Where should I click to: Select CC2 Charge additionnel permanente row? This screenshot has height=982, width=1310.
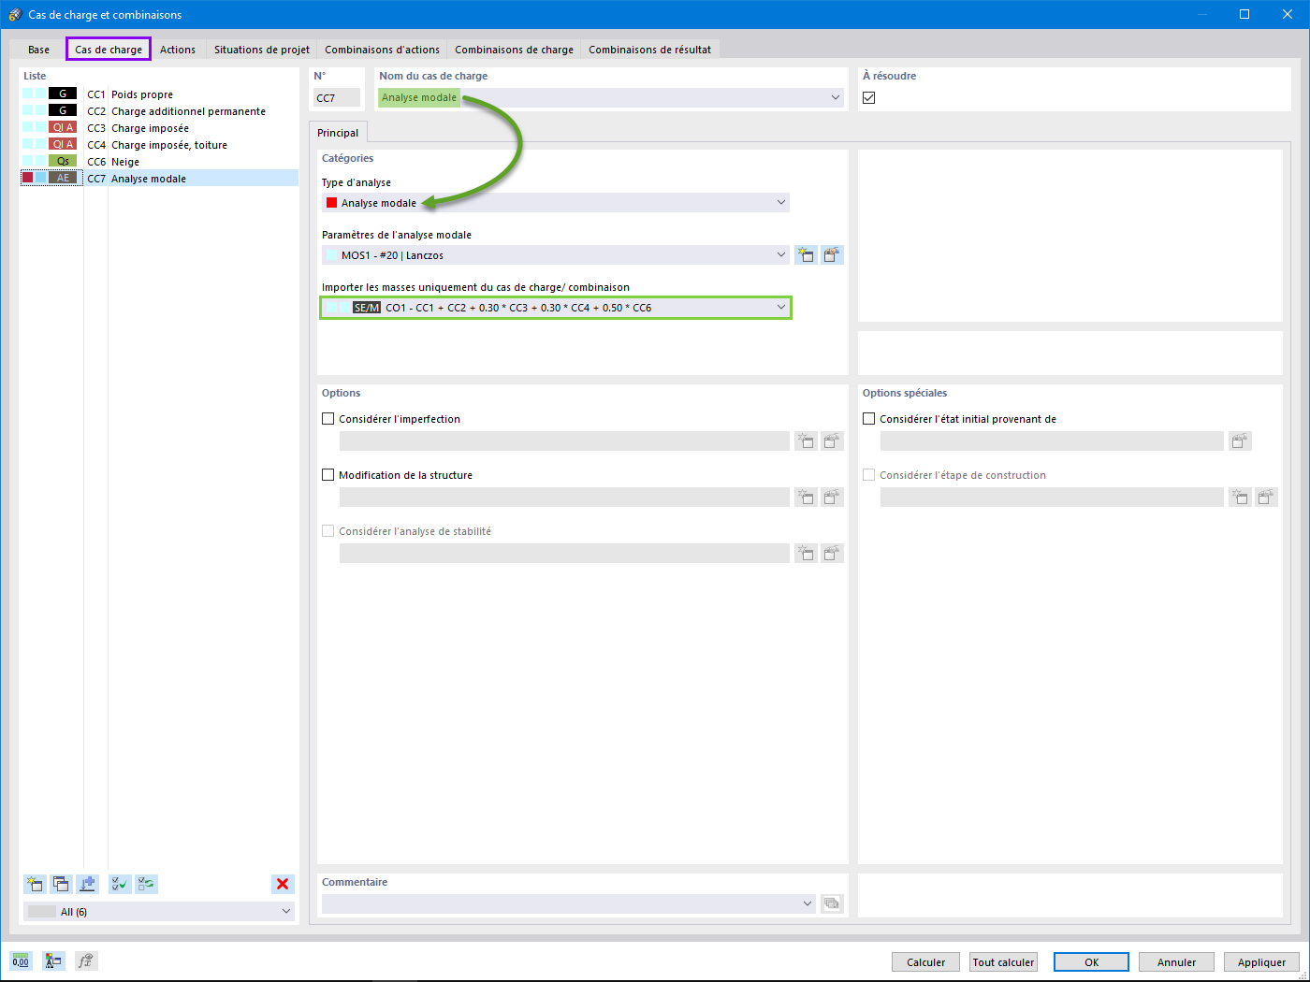pos(159,111)
